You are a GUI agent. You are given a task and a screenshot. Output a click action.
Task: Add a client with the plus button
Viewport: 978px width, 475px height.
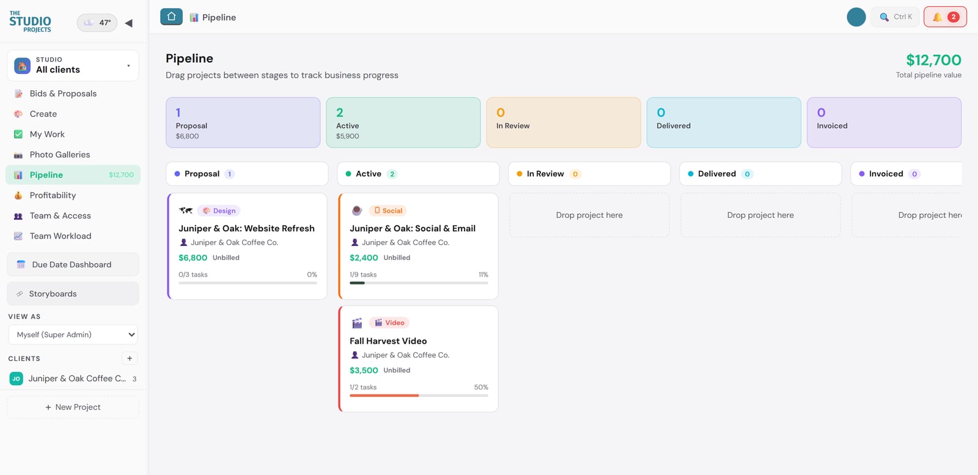130,358
